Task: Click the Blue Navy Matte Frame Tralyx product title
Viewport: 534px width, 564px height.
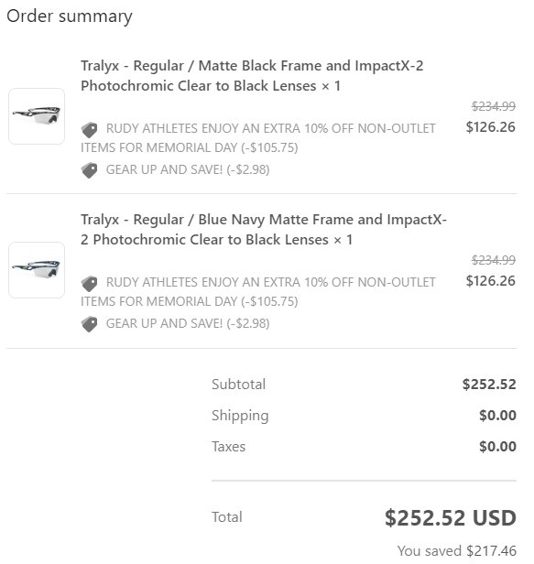Action: pos(264,230)
